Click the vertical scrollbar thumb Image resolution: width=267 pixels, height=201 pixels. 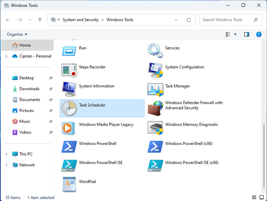point(264,156)
